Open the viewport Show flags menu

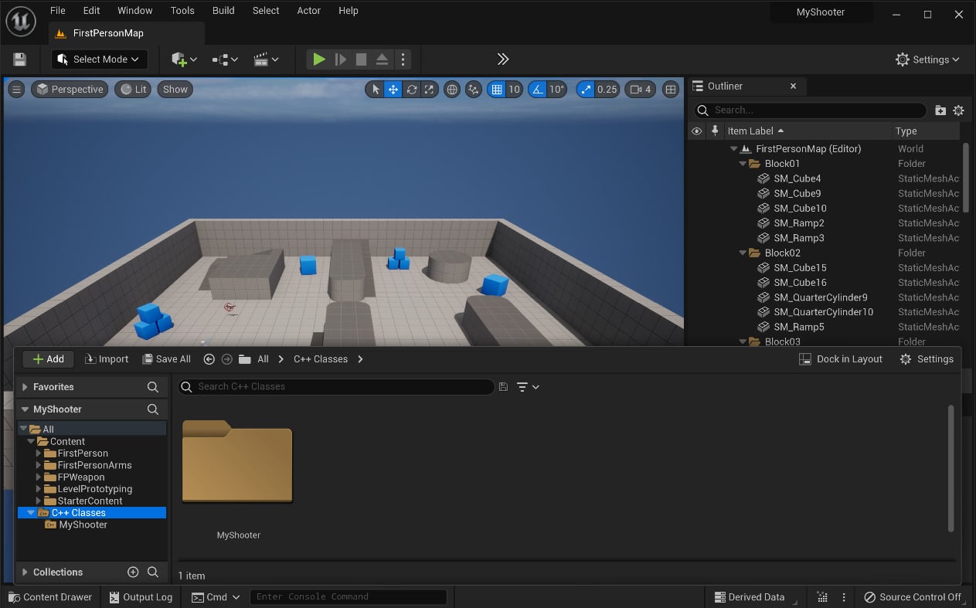click(x=175, y=90)
